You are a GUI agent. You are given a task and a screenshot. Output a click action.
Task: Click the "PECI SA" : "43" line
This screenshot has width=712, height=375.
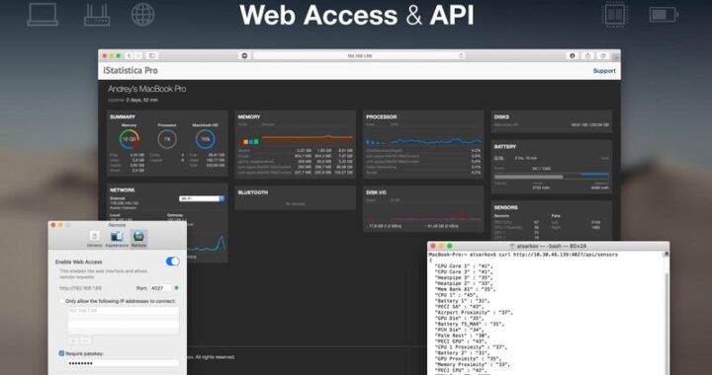click(459, 307)
